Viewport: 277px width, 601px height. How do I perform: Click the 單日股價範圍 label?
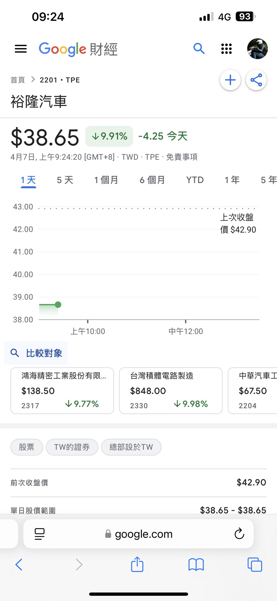33,510
